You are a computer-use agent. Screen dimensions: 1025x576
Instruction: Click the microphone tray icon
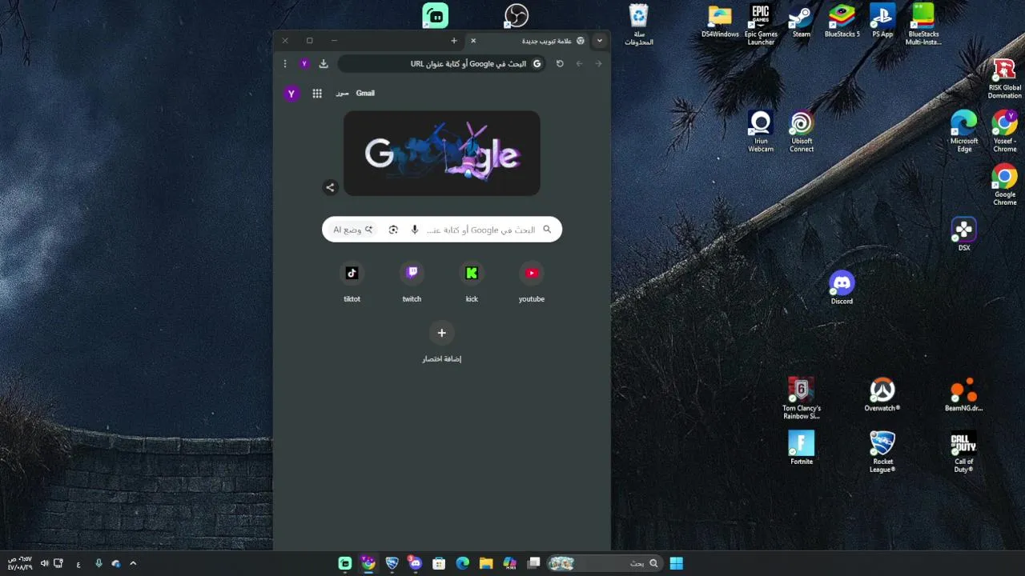pyautogui.click(x=98, y=563)
